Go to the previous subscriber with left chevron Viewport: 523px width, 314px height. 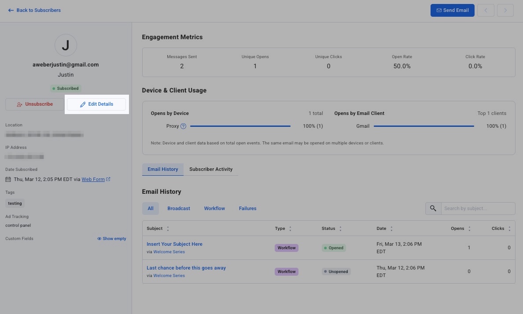pos(486,11)
